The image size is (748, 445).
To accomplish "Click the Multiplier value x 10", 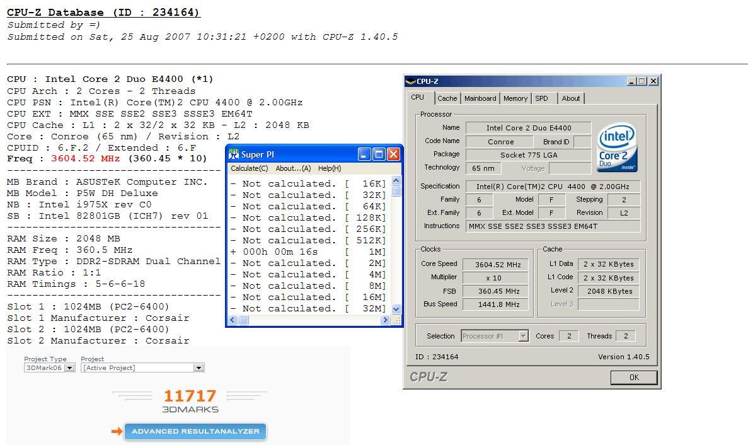I will click(495, 278).
